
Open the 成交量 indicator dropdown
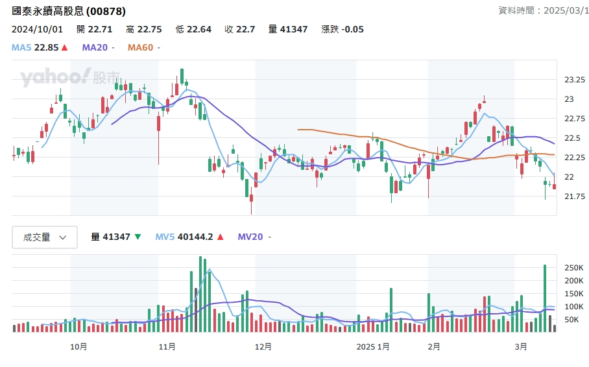(x=44, y=237)
